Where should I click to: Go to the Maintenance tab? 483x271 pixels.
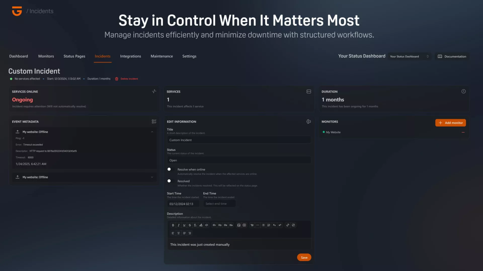pyautogui.click(x=162, y=56)
